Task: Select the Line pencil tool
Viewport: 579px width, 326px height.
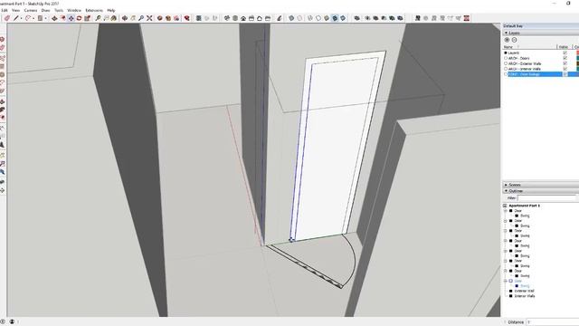Action: 16,18
